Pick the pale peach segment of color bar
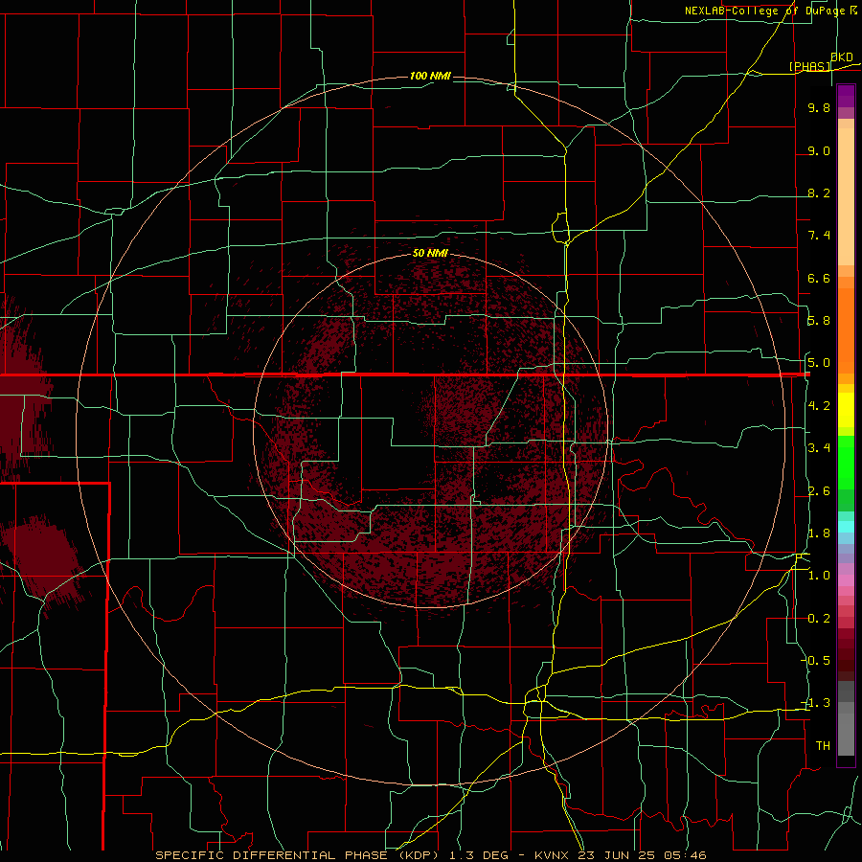Screen dimensions: 862x862 846,196
